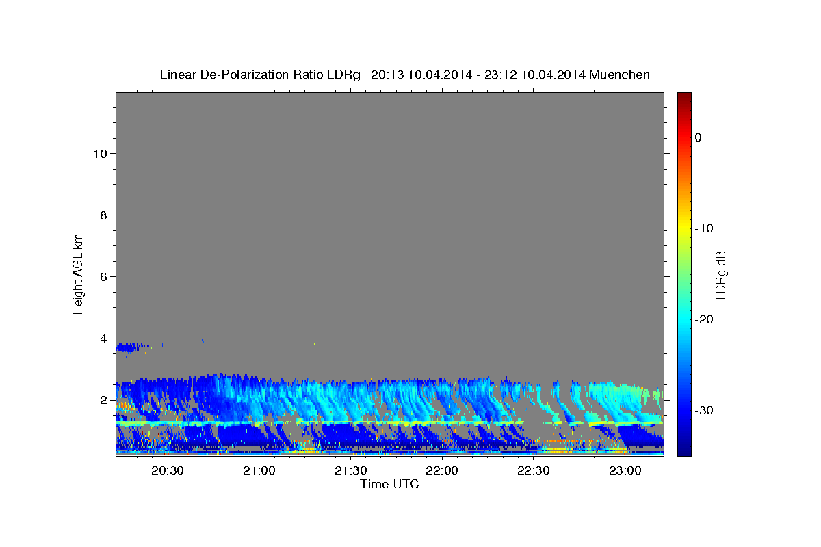Click the colorbar value -10
821x547 pixels.
click(x=705, y=228)
